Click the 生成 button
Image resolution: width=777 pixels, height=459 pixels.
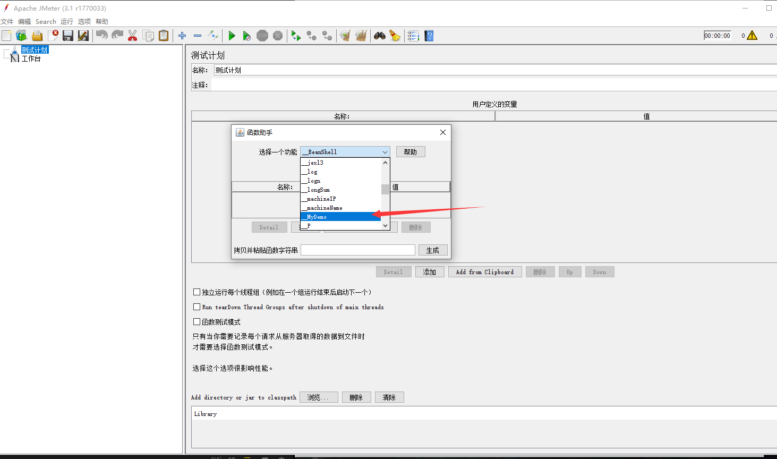coord(433,250)
